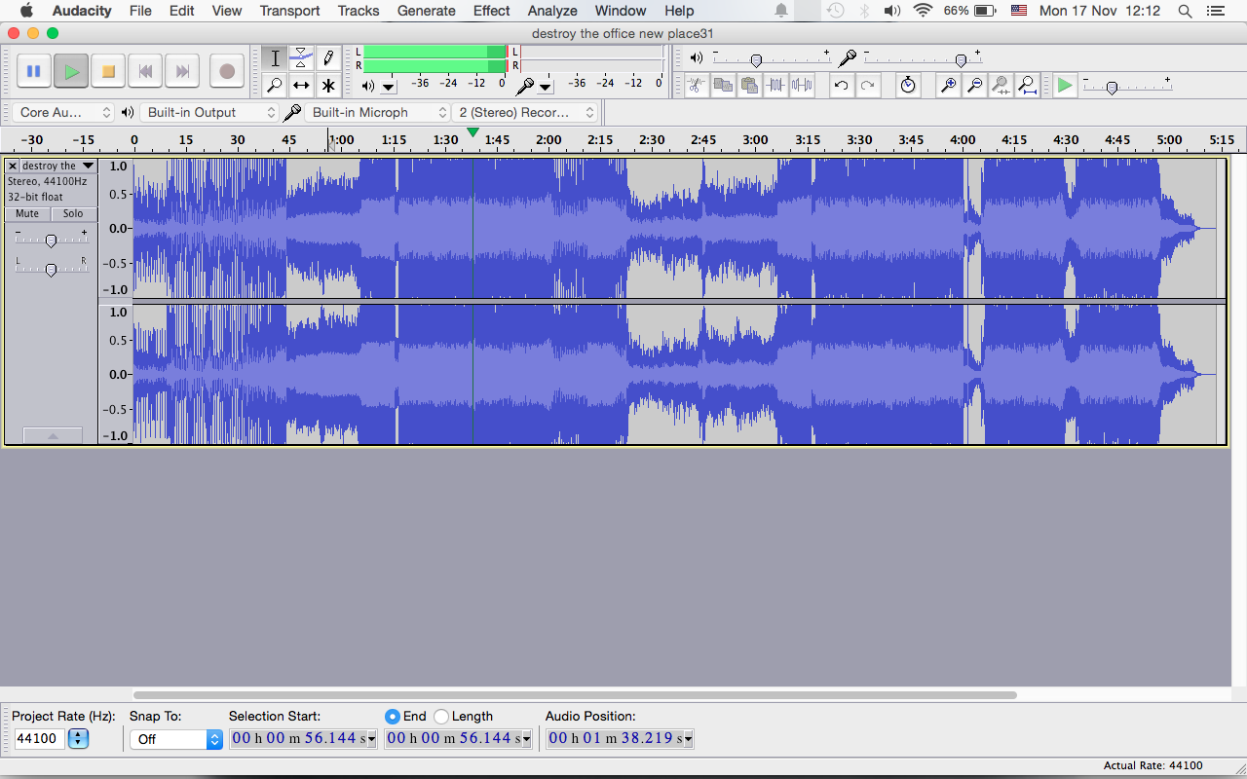Viewport: 1247px width, 779px height.
Task: Adjust the playback speed slider thumb
Action: tap(1111, 88)
